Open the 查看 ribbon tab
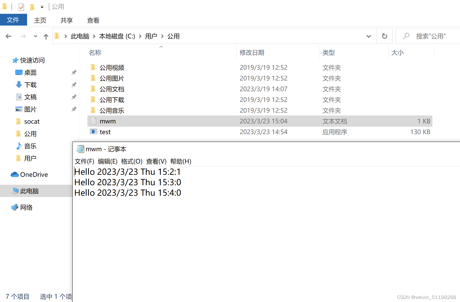The width and height of the screenshot is (460, 302). (x=93, y=20)
